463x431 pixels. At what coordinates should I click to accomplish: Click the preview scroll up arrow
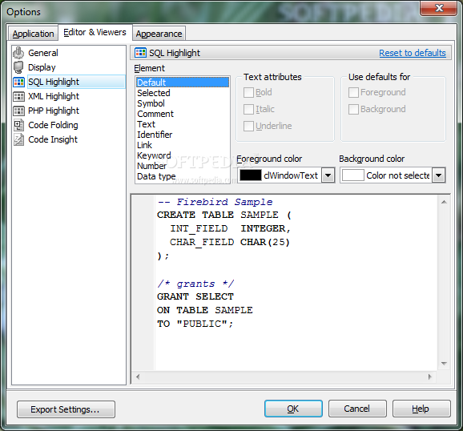coord(444,202)
